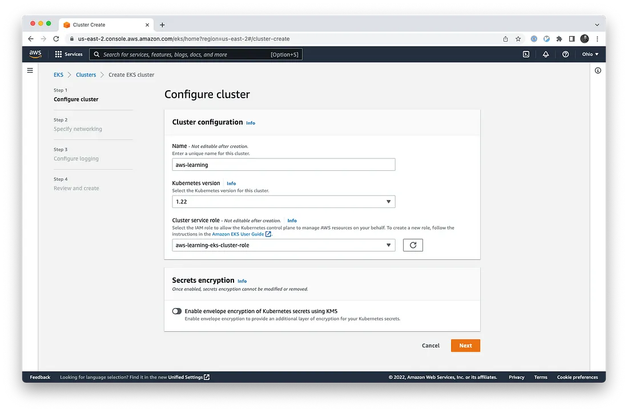
Task: Click the Clusters breadcrumb link
Action: click(86, 75)
